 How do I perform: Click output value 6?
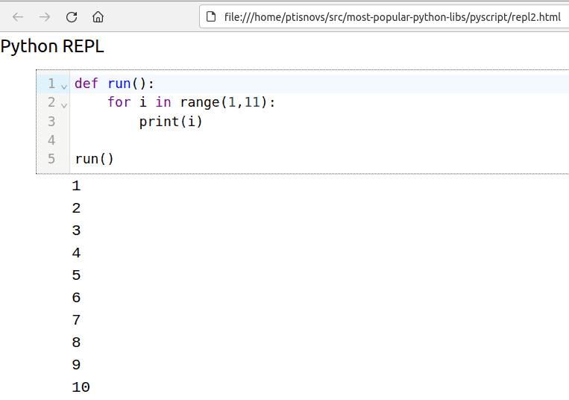point(76,298)
